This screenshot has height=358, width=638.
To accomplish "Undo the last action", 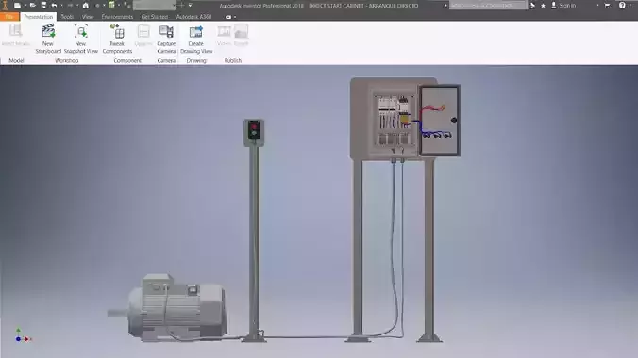I will coord(54,6).
